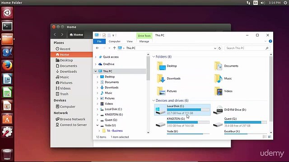This screenshot has width=289, height=162.
Task: Open Trash icon in the dock
Action: point(7,154)
